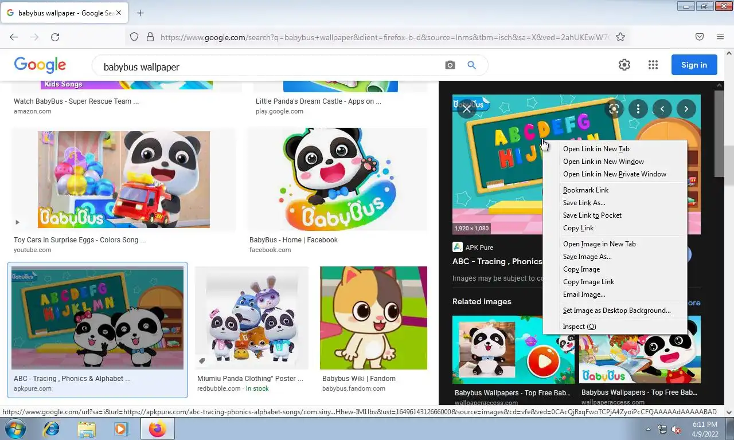Image resolution: width=734 pixels, height=440 pixels.
Task: Open the ABC Tracing Phonics result thumbnail
Action: coord(97,318)
